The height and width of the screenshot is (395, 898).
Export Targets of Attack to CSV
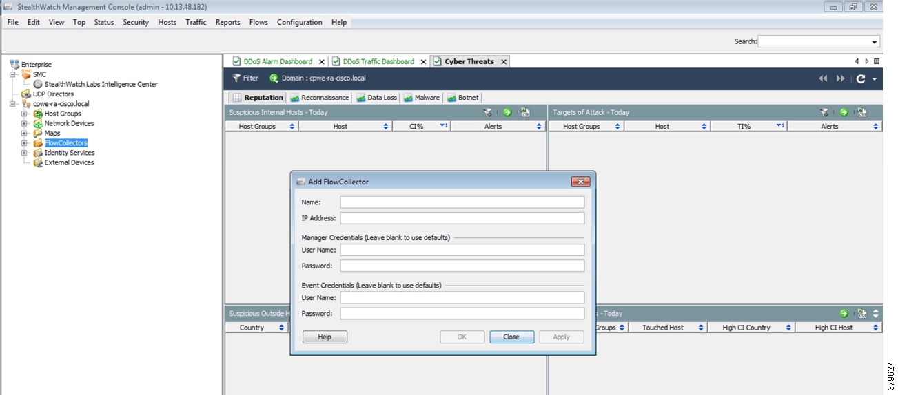[861, 112]
